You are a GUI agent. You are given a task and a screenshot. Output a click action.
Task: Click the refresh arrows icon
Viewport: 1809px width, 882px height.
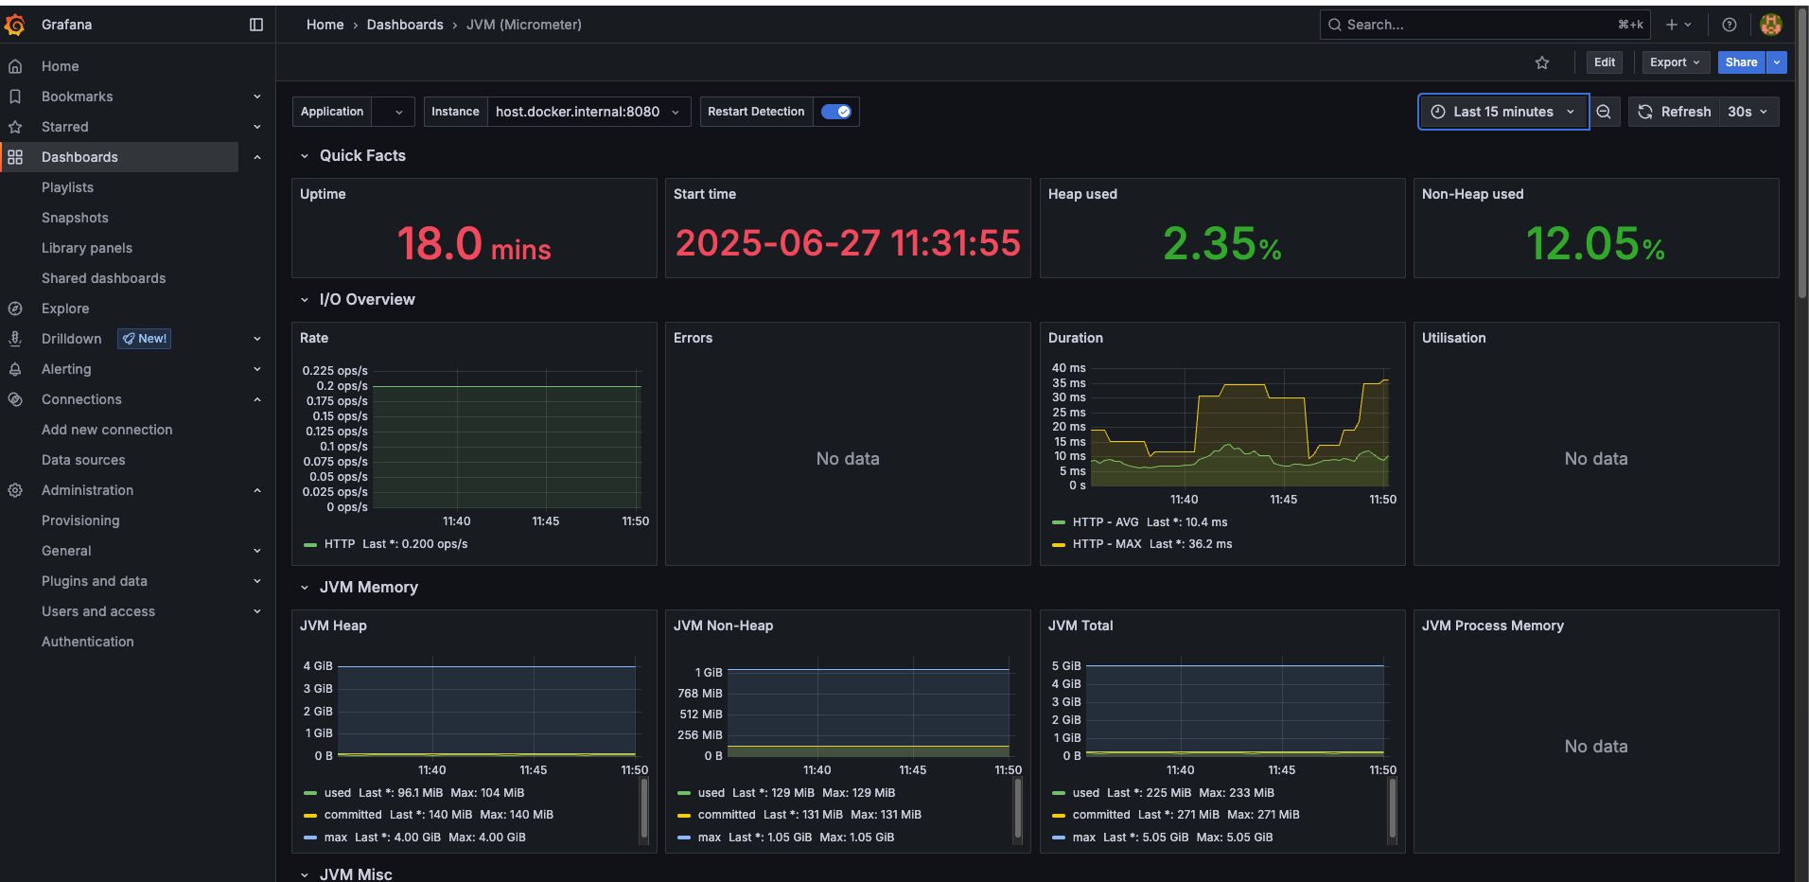(1645, 112)
